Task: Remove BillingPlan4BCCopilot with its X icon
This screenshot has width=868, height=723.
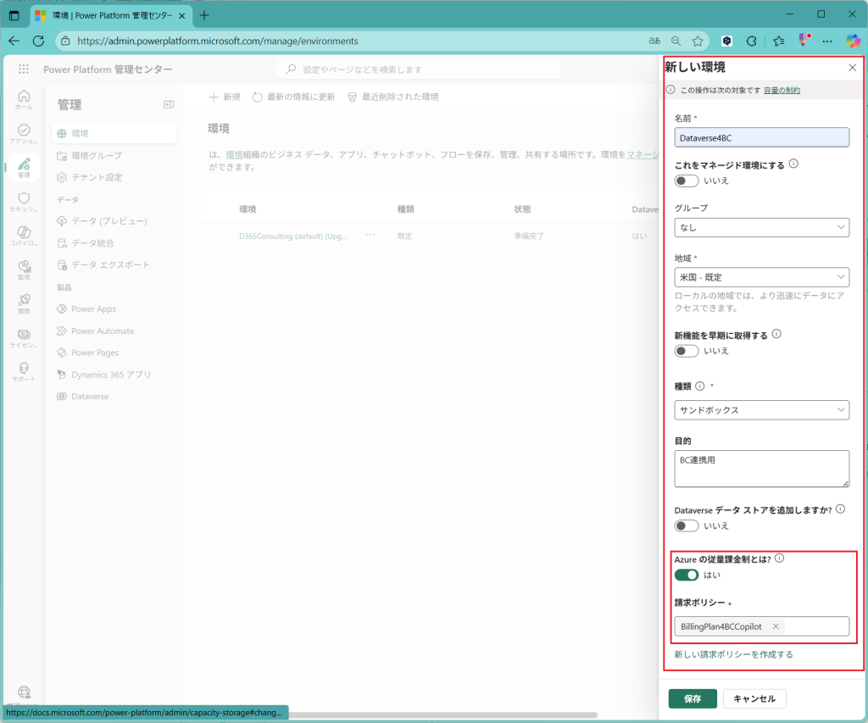Action: point(776,626)
